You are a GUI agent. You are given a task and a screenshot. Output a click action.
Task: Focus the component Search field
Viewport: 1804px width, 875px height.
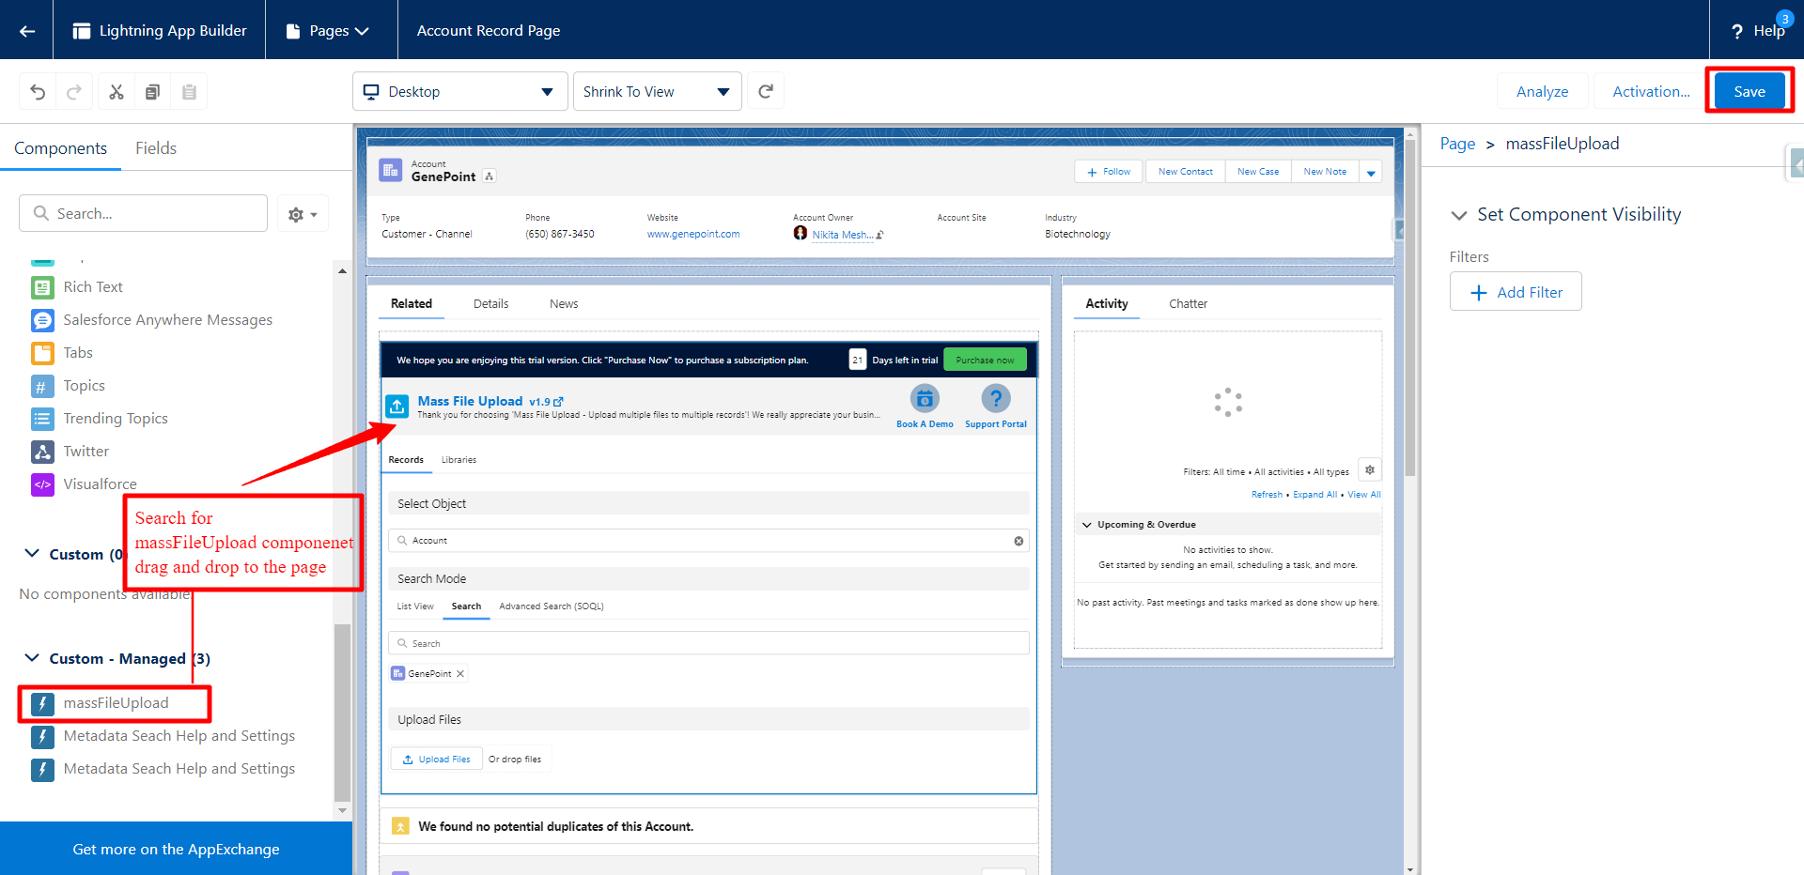pos(143,213)
